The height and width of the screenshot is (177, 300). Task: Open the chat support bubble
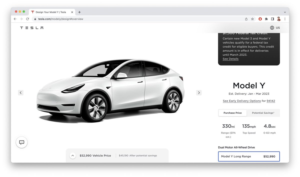pos(21,142)
